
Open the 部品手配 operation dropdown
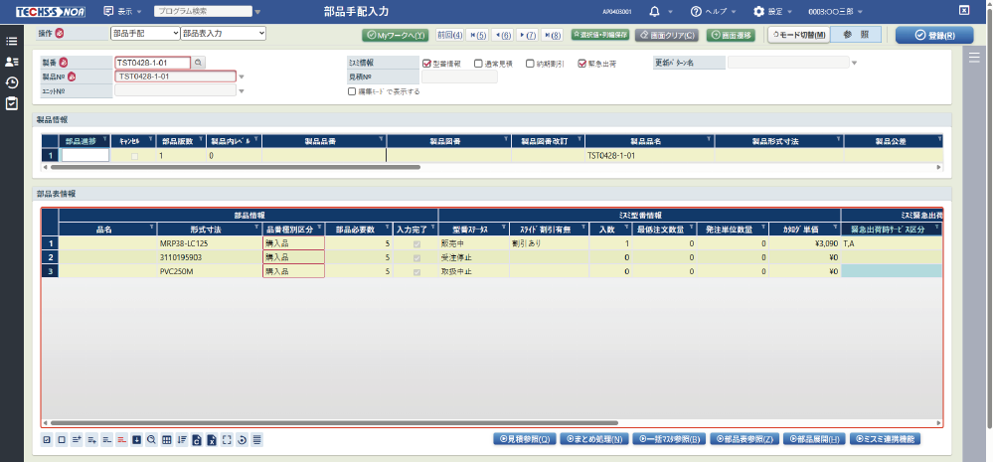point(145,34)
